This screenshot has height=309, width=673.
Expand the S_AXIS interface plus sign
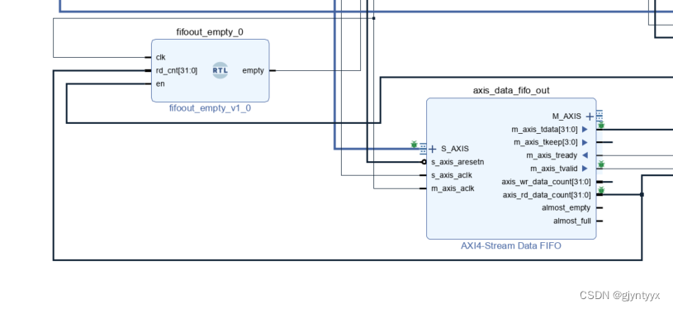pos(433,149)
